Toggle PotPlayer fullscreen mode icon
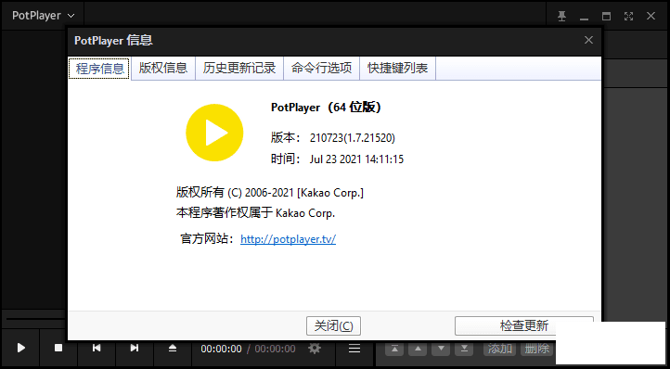670x369 pixels. [x=628, y=17]
